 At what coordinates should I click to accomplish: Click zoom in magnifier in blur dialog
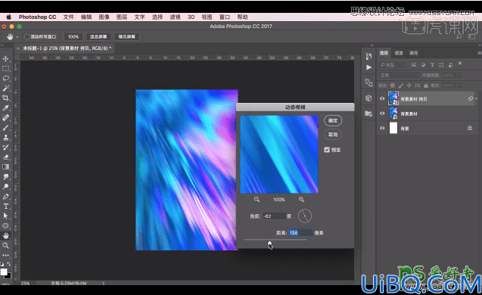pos(301,200)
